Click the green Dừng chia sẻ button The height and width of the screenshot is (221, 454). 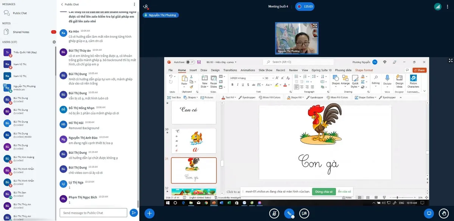coord(323,192)
